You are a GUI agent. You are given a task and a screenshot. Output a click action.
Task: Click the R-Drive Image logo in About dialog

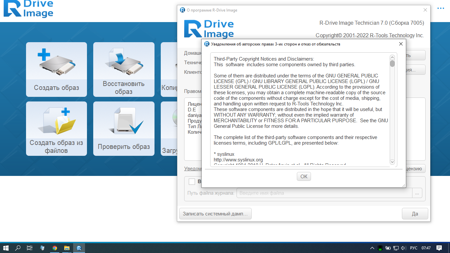(x=209, y=29)
